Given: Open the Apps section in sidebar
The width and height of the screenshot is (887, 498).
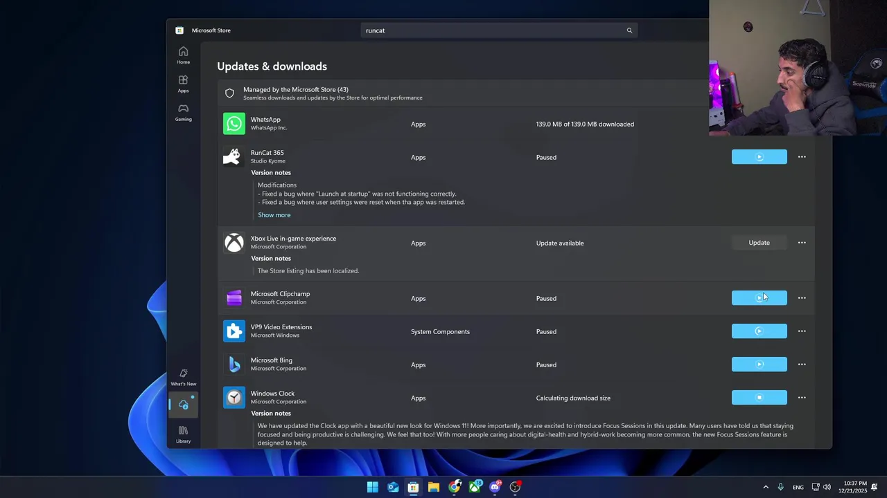Looking at the screenshot, I should point(183,84).
